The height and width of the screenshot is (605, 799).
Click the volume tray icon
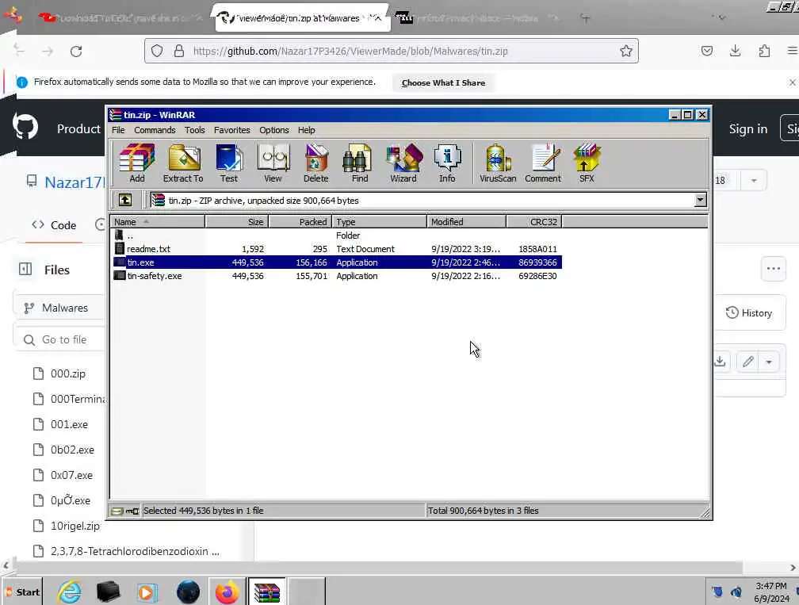(736, 592)
